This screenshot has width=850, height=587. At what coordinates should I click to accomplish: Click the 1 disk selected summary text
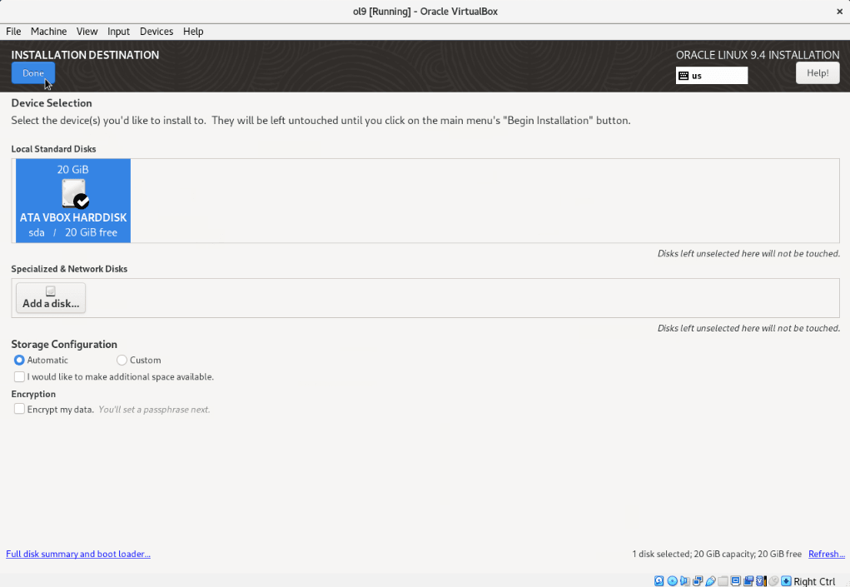click(x=717, y=554)
